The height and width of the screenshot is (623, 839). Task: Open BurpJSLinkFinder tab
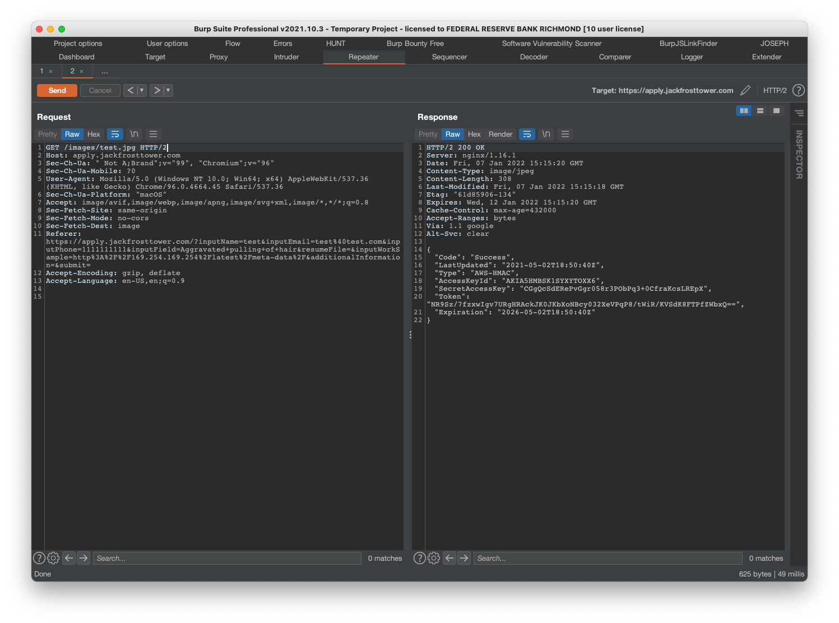[x=688, y=44]
